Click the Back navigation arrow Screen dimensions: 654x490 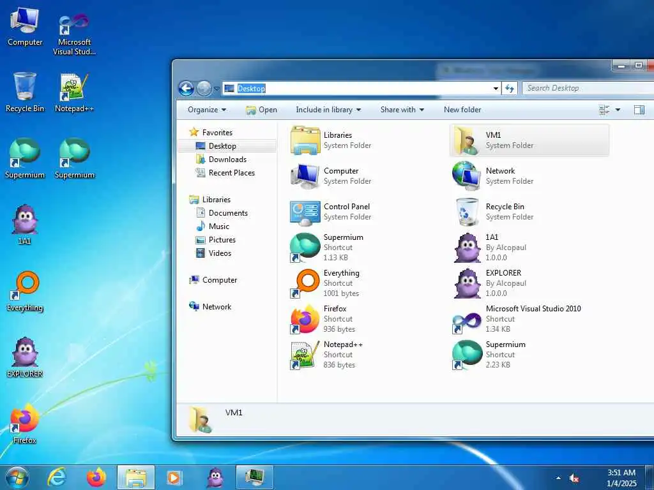186,88
